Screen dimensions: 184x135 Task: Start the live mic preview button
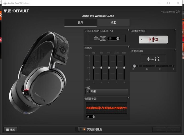pos(153,40)
